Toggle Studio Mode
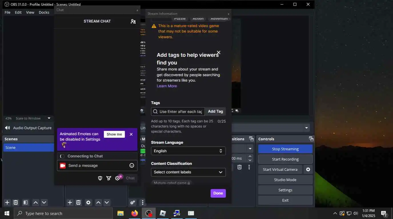The width and height of the screenshot is (393, 219). (x=285, y=180)
